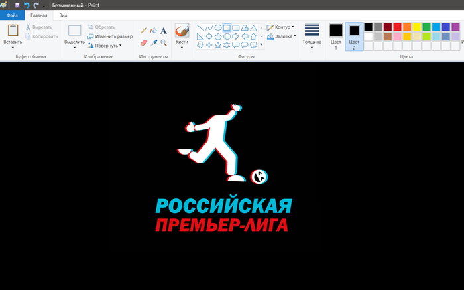Choose the Up arrow shape
Image resolution: width=464 pixels, height=290 pixels.
tap(254, 36)
